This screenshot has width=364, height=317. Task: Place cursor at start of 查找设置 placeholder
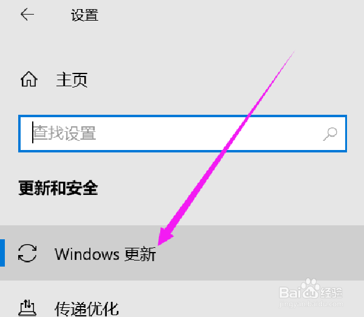pos(33,132)
